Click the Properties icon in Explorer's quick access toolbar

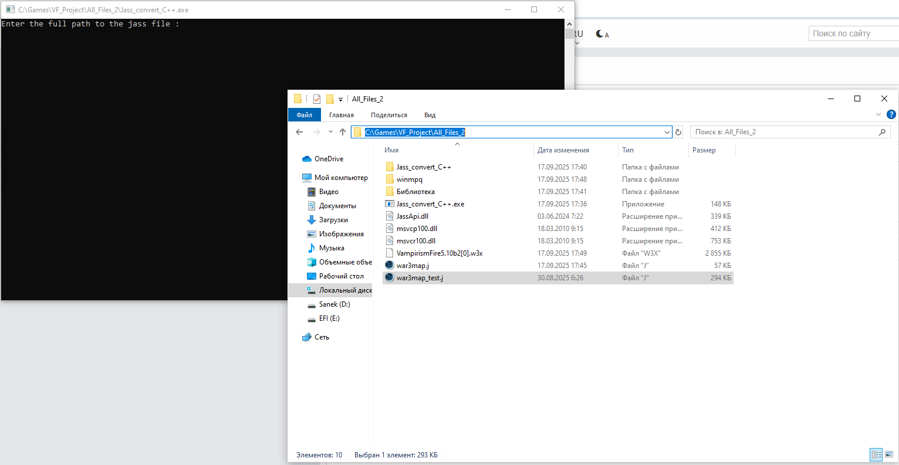tap(317, 99)
